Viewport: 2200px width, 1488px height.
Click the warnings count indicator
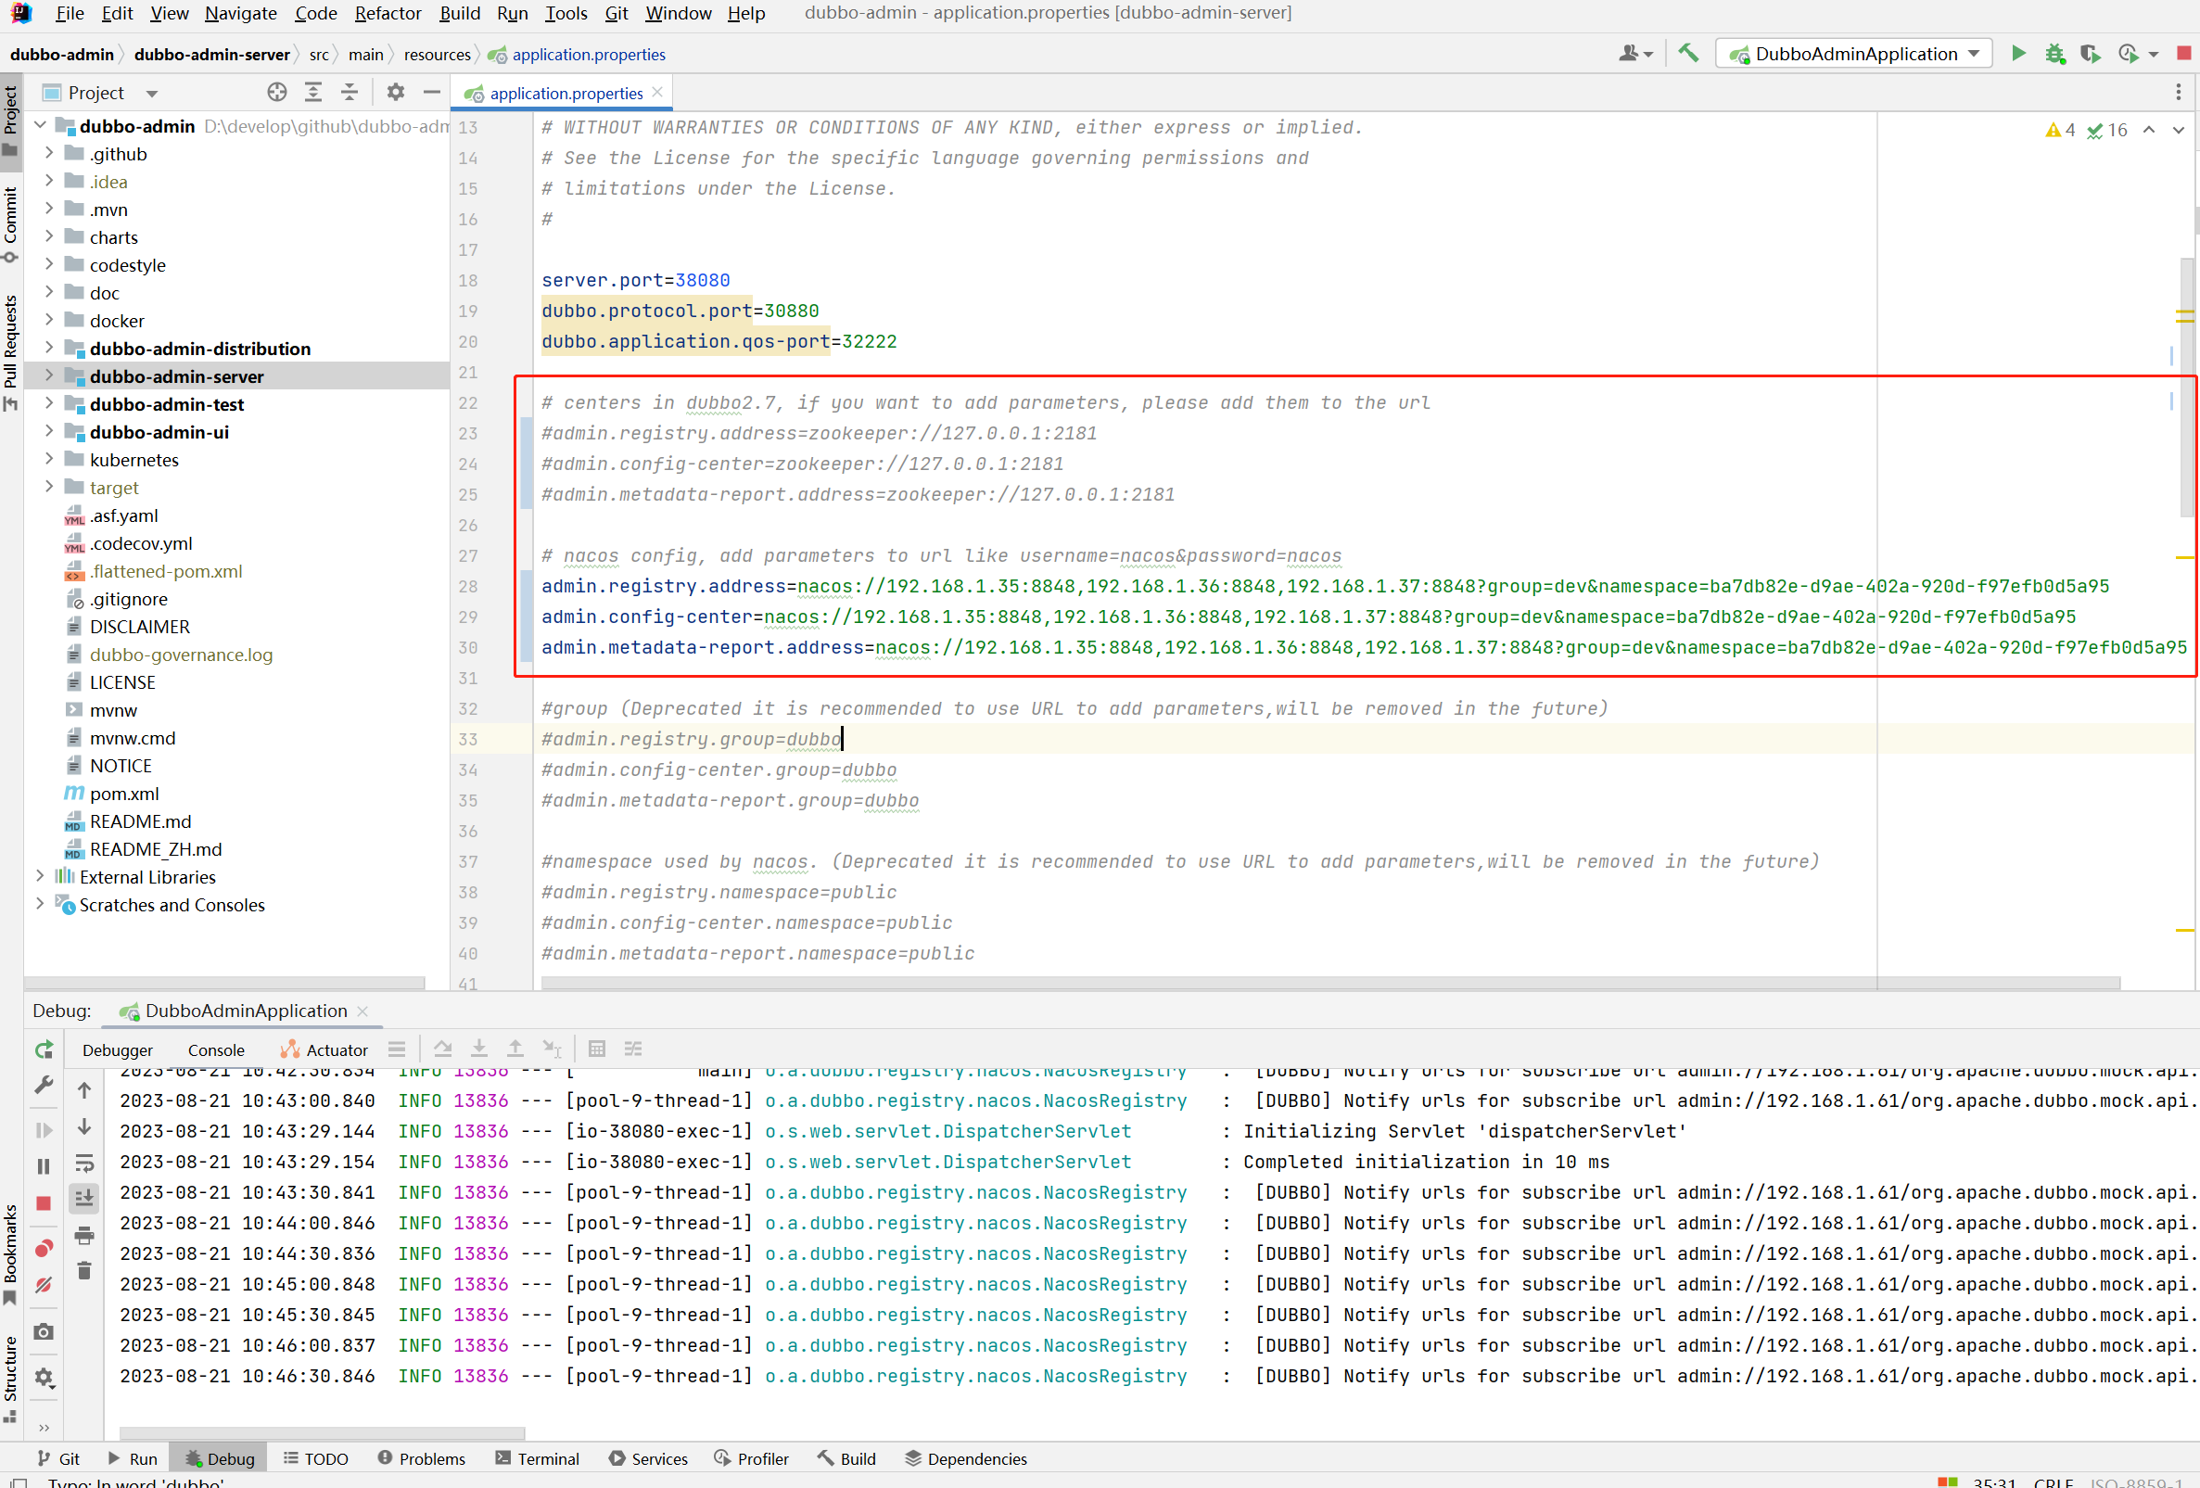coord(2060,131)
